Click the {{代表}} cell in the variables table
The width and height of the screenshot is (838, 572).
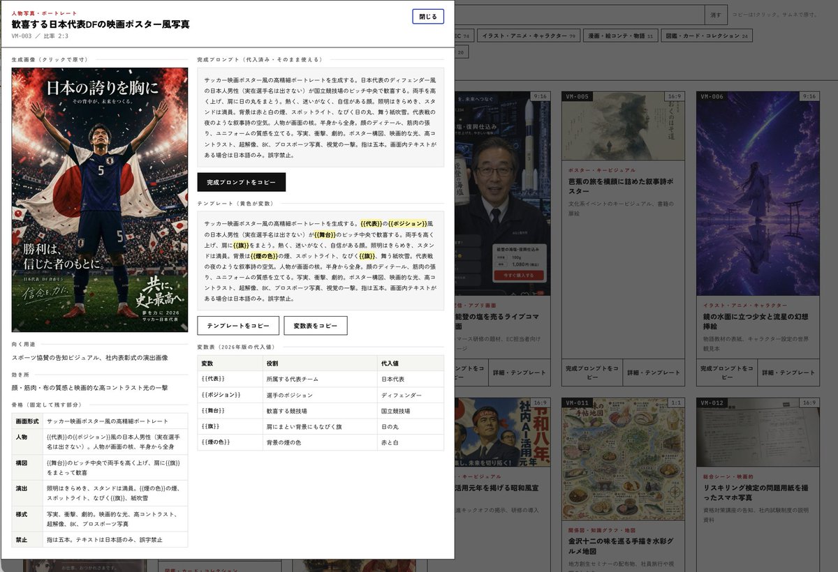[229, 379]
